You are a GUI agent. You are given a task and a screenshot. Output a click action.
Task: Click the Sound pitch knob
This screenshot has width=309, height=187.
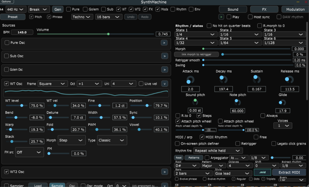[x=195, y=101]
